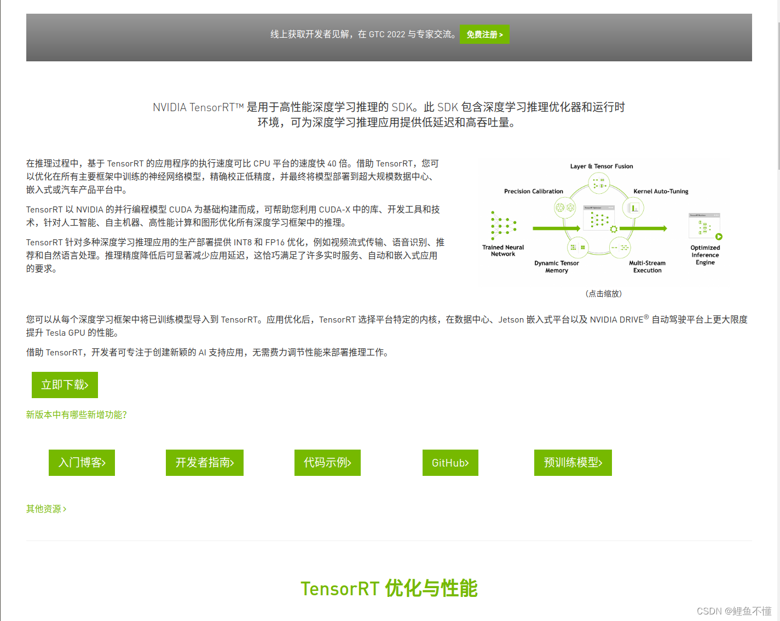
Task: Open the GitHub button
Action: click(x=450, y=462)
